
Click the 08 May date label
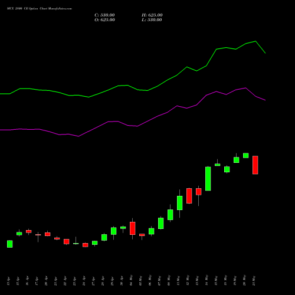click(169, 280)
